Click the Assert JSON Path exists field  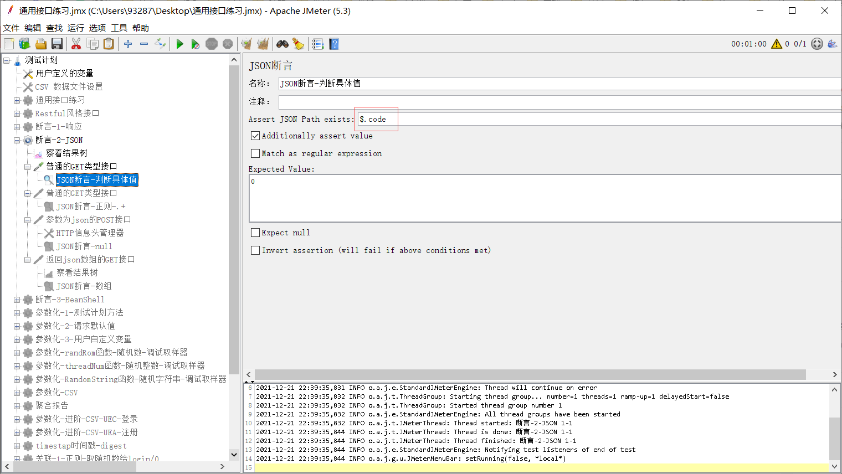coord(599,119)
